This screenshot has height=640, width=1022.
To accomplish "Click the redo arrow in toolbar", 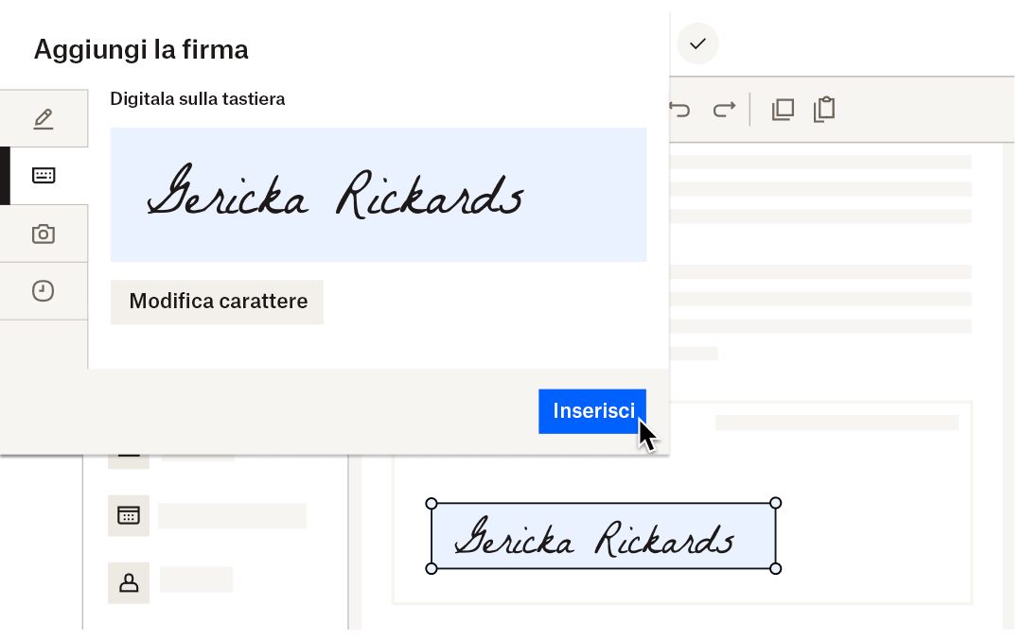I will [724, 110].
